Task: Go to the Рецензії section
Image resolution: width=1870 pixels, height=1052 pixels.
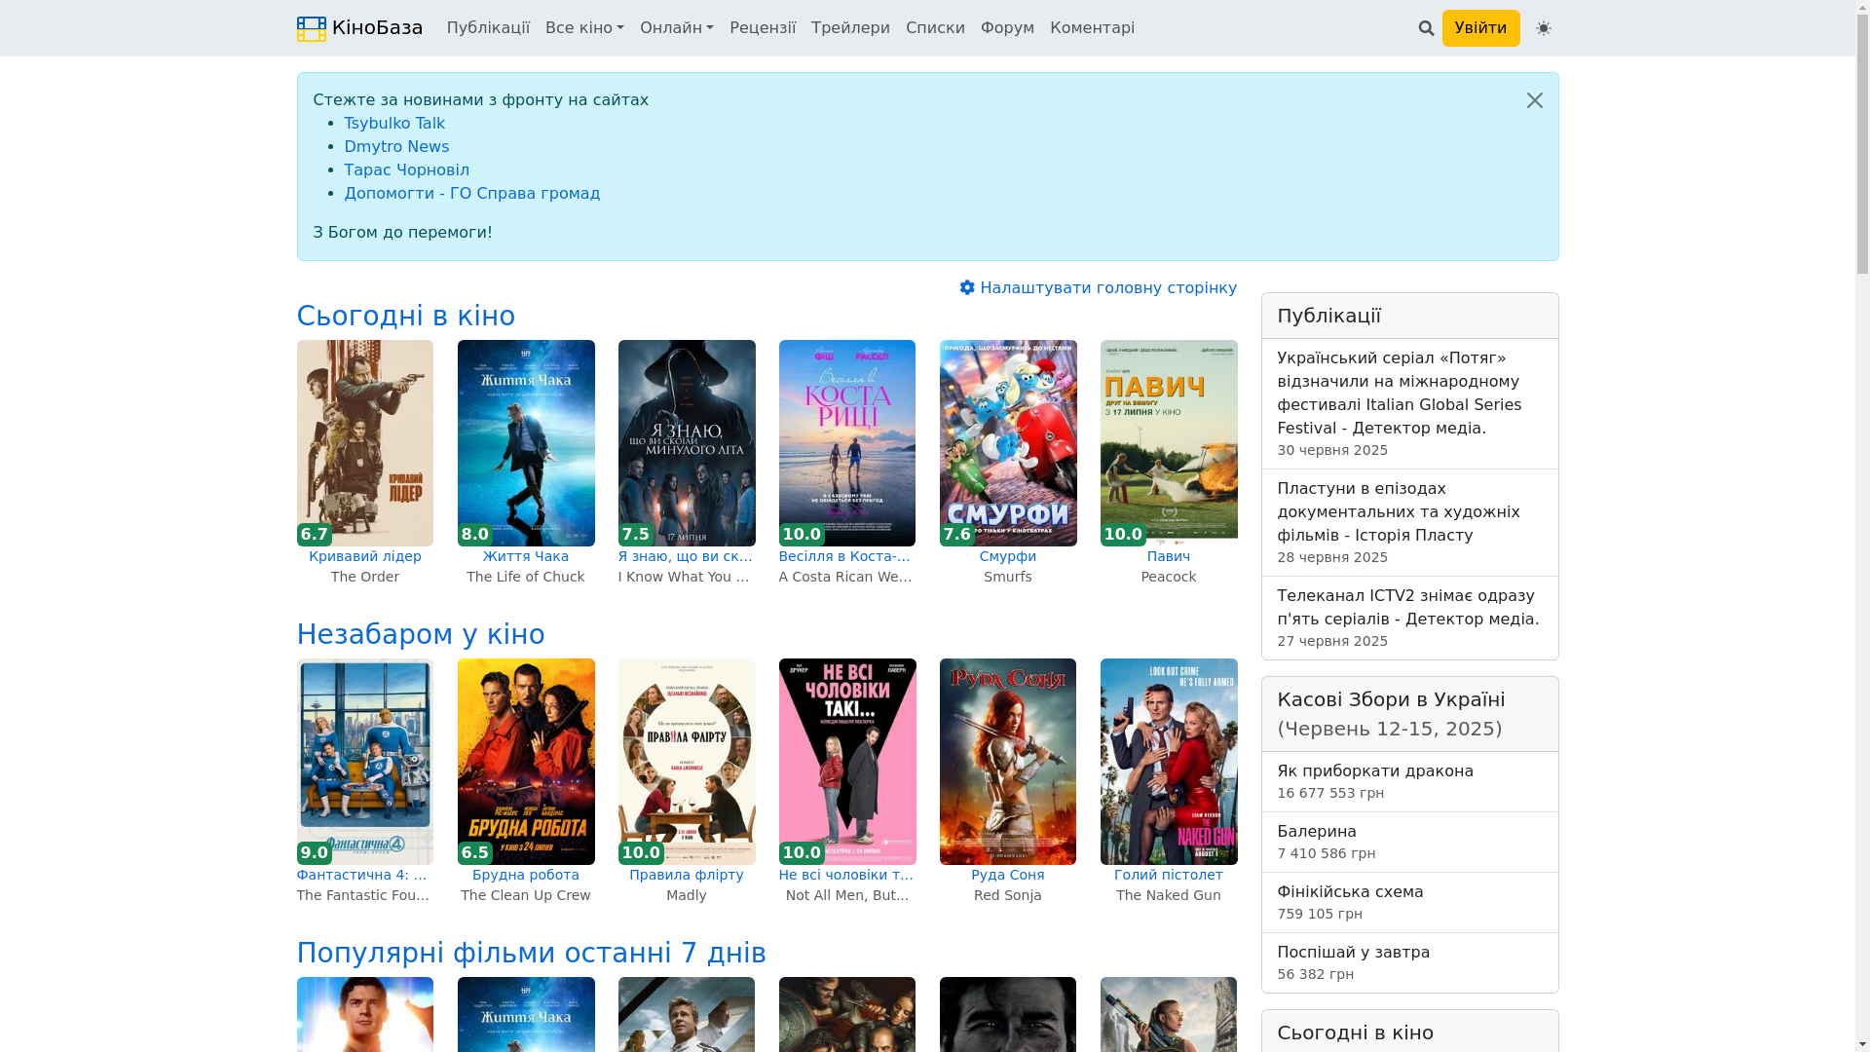Action: [x=763, y=28]
